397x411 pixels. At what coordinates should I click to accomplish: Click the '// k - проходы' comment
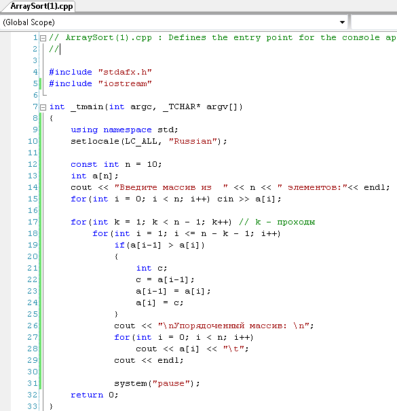click(277, 222)
